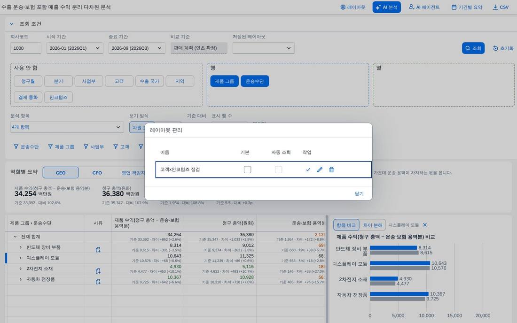This screenshot has height=323, width=517.
Task: Download data as CSV
Action: pos(501,7)
